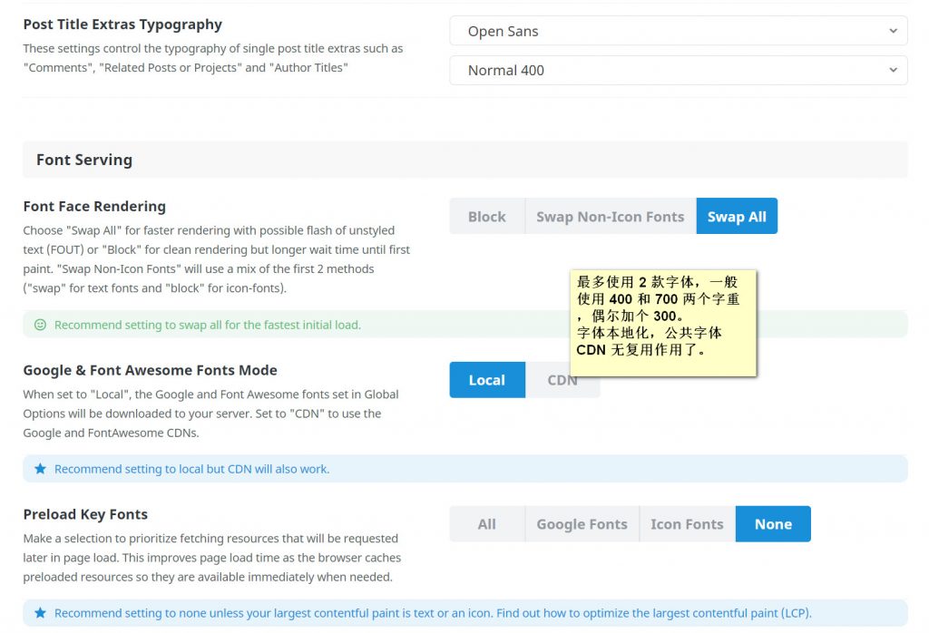Click the largest contentful paint recommendation text
This screenshot has width=929, height=633.
[x=433, y=613]
